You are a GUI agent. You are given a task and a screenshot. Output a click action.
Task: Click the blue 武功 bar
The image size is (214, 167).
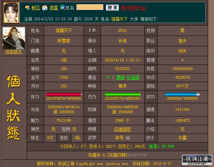[182, 94]
